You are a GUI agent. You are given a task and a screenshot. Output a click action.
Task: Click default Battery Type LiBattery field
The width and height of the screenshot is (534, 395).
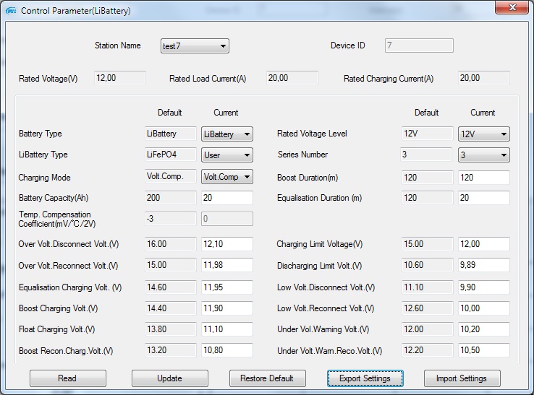tap(171, 134)
